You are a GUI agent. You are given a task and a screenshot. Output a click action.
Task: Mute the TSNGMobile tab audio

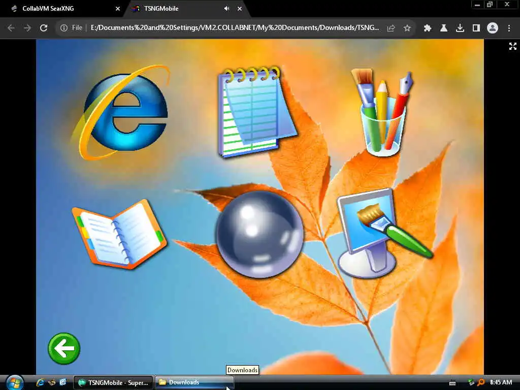point(226,9)
